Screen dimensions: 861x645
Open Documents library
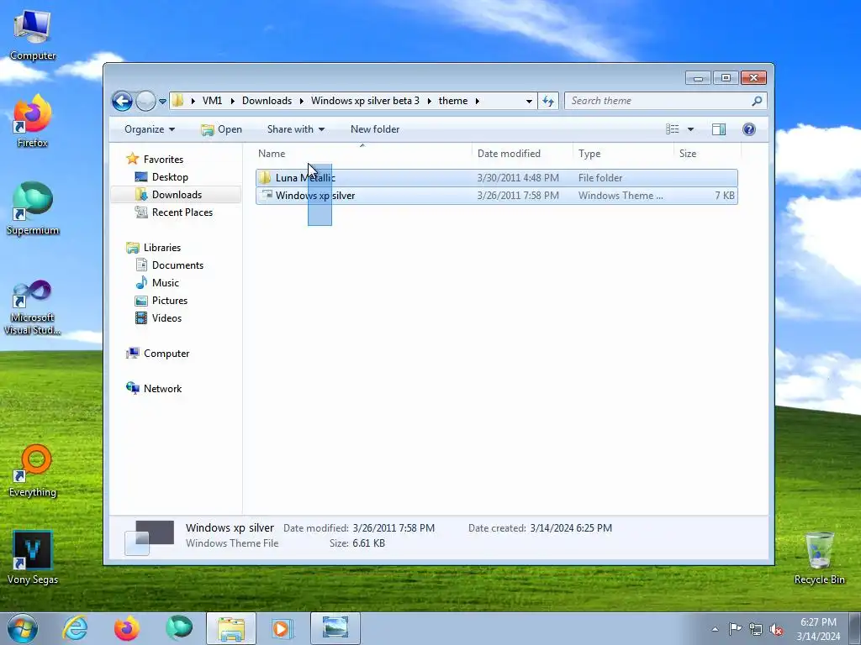(177, 265)
